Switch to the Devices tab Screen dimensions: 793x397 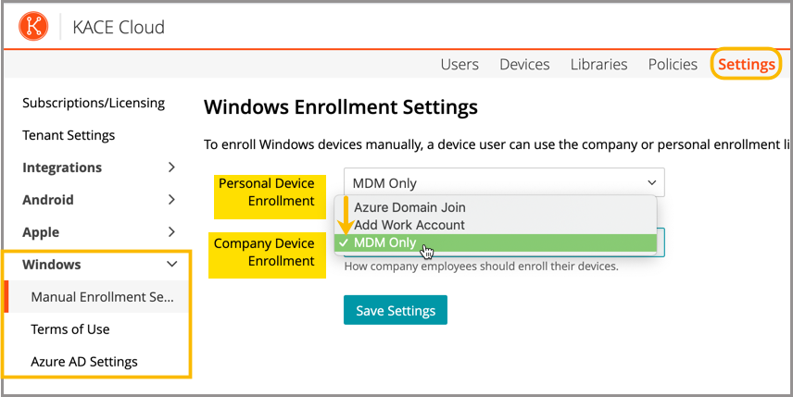[x=524, y=64]
